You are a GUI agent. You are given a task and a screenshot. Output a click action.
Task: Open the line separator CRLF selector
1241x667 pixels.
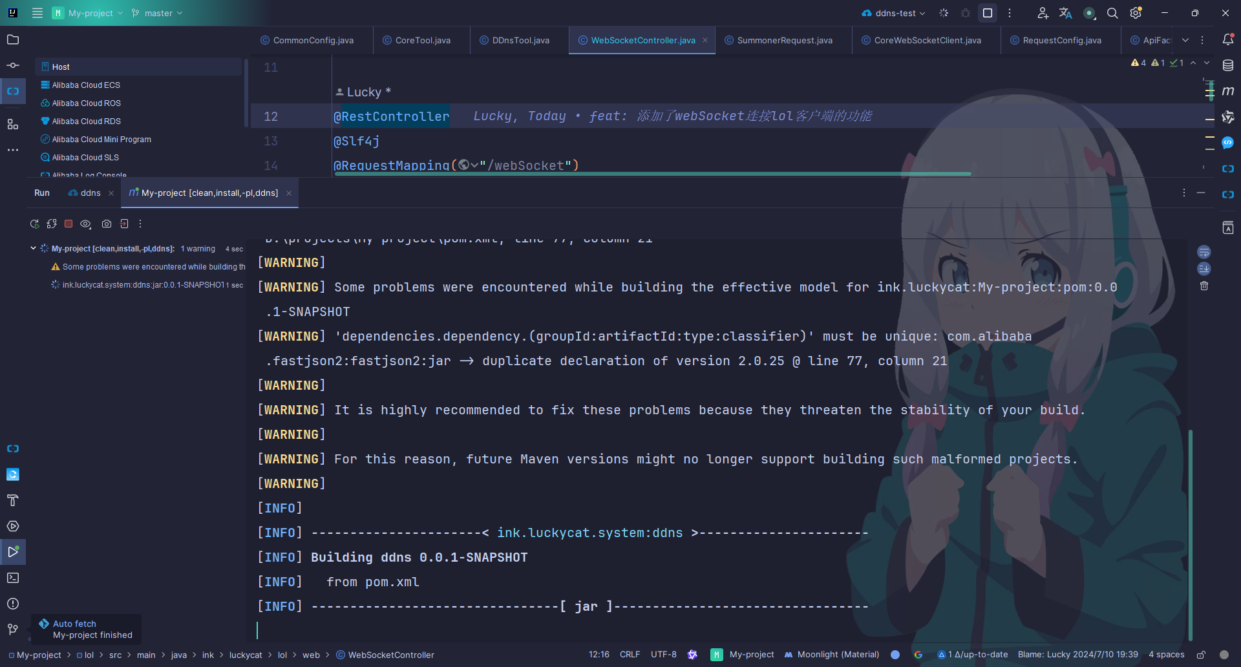point(630,655)
